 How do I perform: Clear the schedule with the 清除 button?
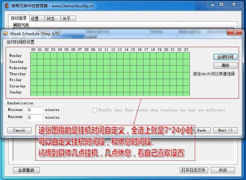click(x=225, y=65)
